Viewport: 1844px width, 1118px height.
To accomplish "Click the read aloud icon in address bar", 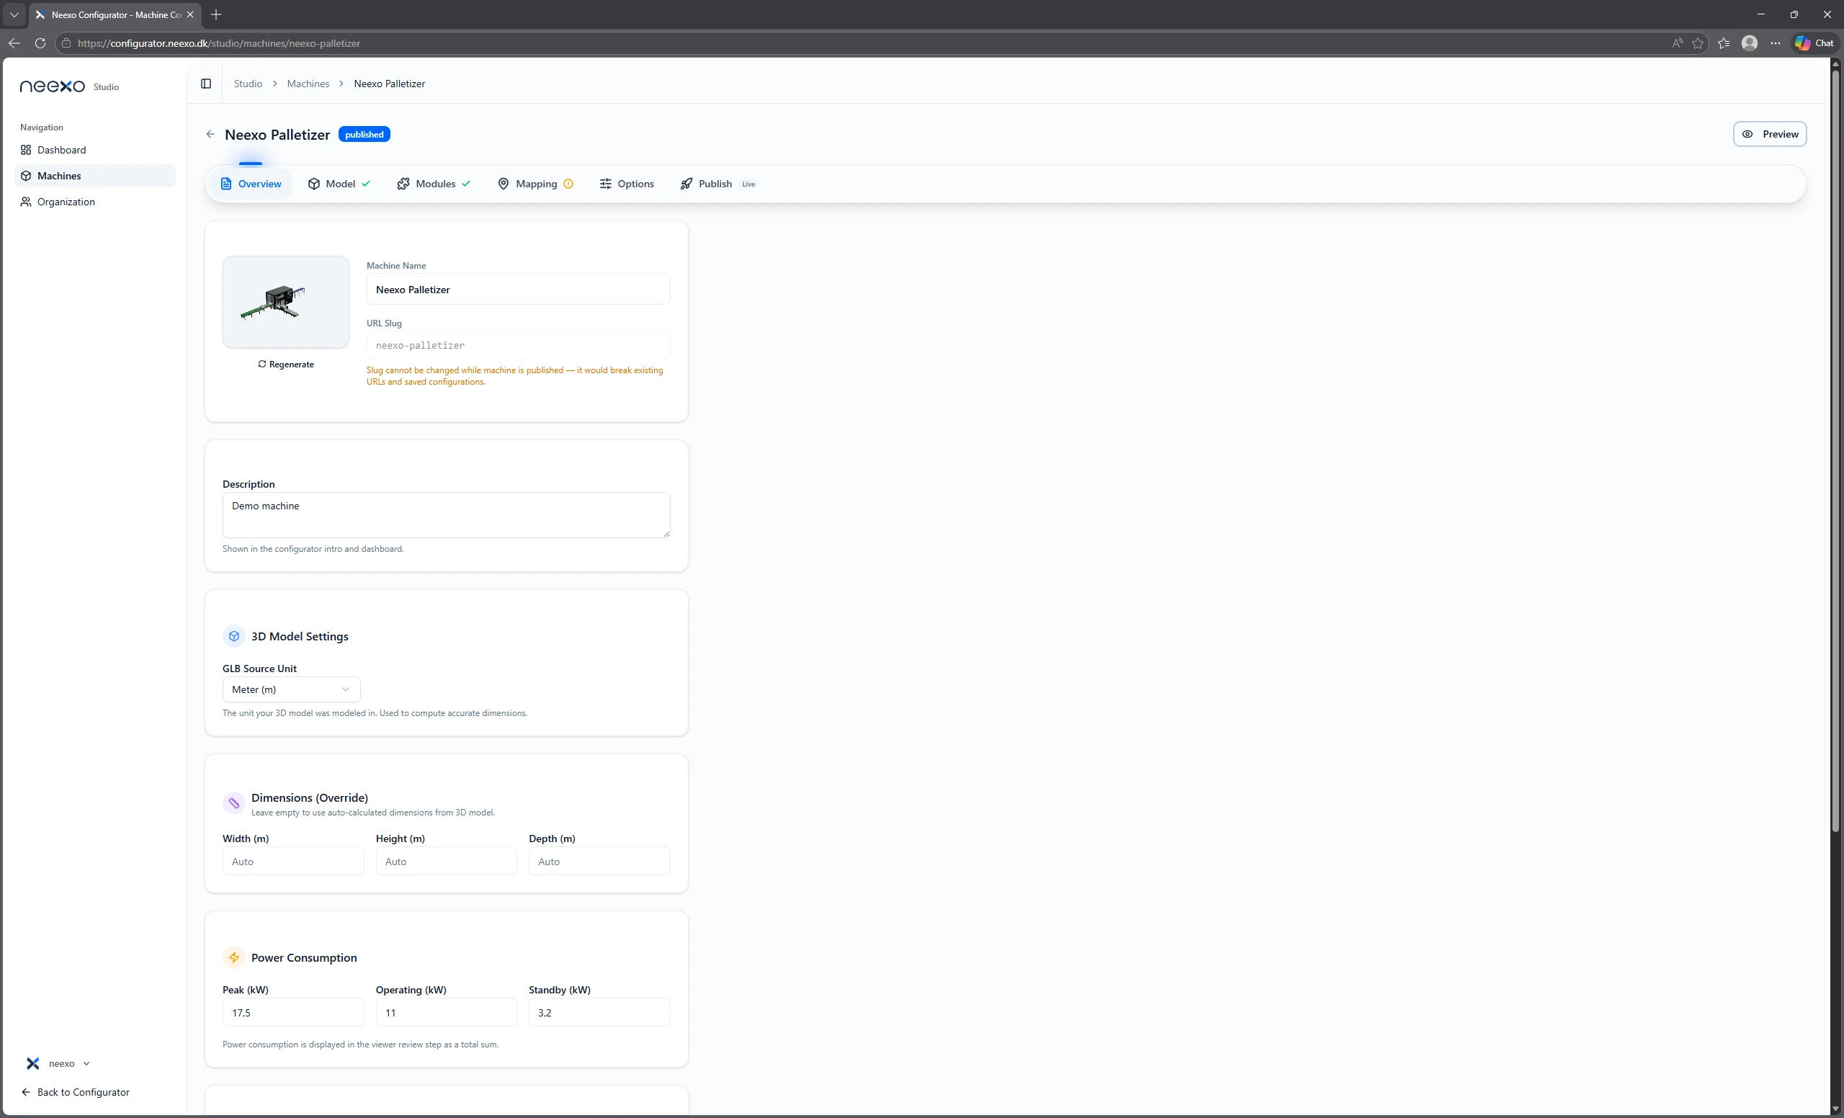I will point(1678,43).
